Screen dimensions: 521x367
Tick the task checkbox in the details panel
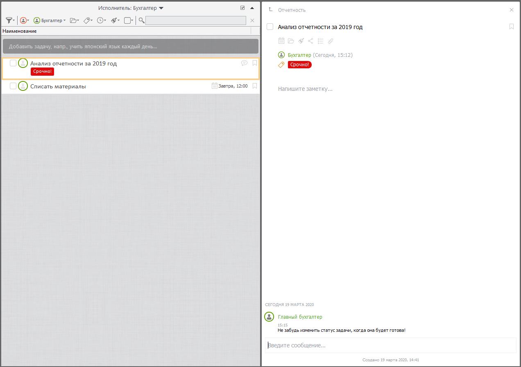pyautogui.click(x=270, y=27)
